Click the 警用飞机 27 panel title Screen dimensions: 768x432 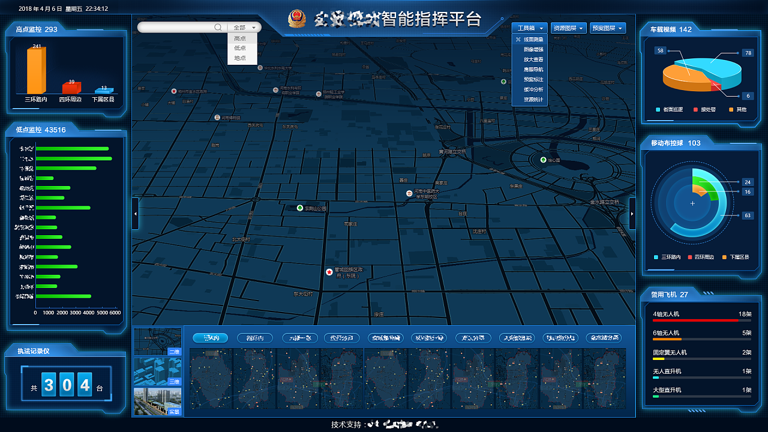[670, 295]
